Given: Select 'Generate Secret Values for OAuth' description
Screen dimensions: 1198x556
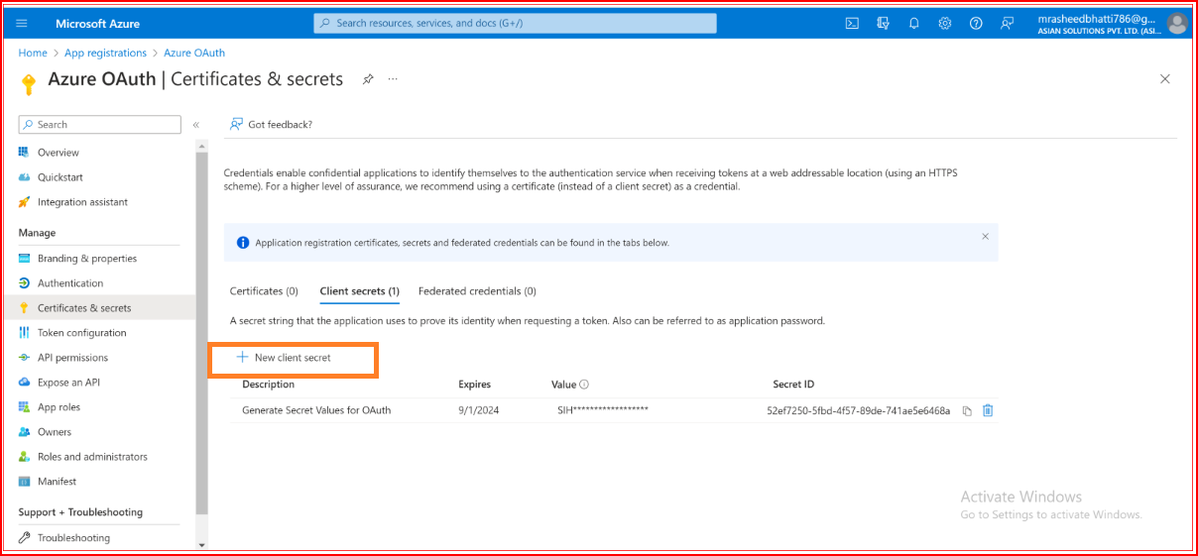Looking at the screenshot, I should (316, 410).
